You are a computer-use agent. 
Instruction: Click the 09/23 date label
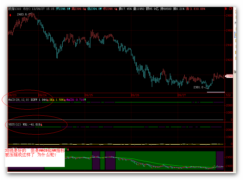(13, 95)
